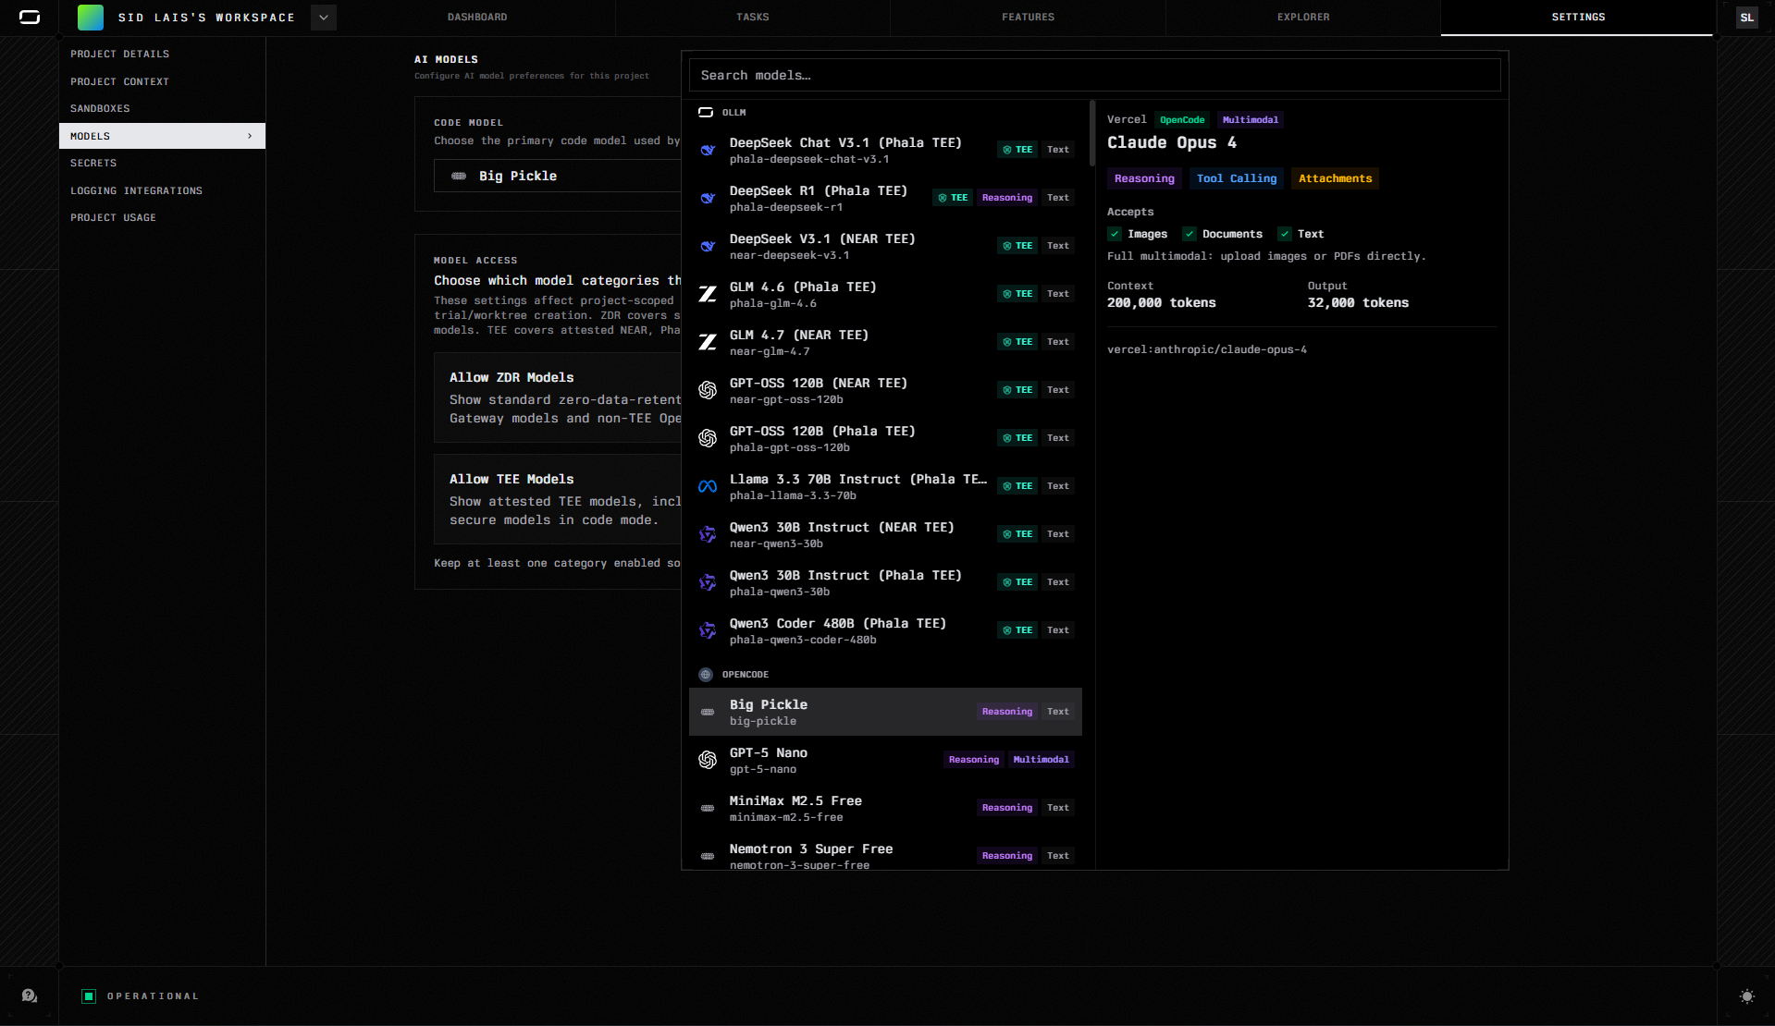Click the chevron on Models sidebar item
Viewport: 1775px width, 1026px height.
250,136
